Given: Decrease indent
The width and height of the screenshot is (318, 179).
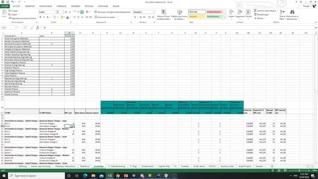Looking at the screenshot, I should [87, 17].
